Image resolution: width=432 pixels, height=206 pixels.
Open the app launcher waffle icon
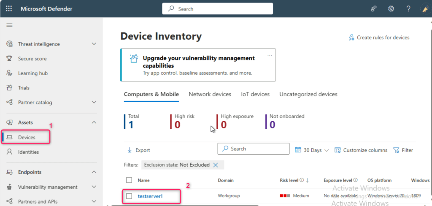click(9, 9)
